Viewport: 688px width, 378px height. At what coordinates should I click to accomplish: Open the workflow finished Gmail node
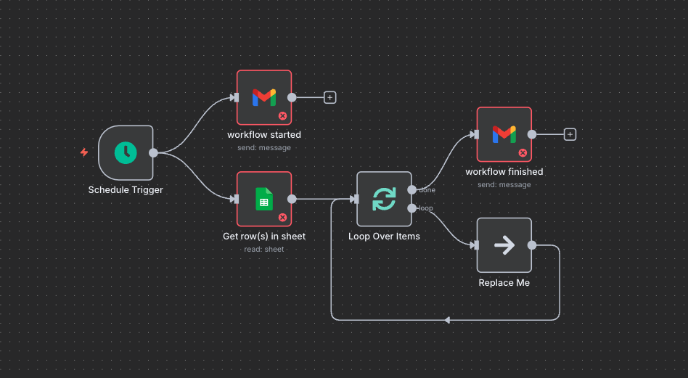click(504, 134)
